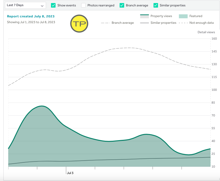Disable the Similar properties checkbox

coord(156,5)
